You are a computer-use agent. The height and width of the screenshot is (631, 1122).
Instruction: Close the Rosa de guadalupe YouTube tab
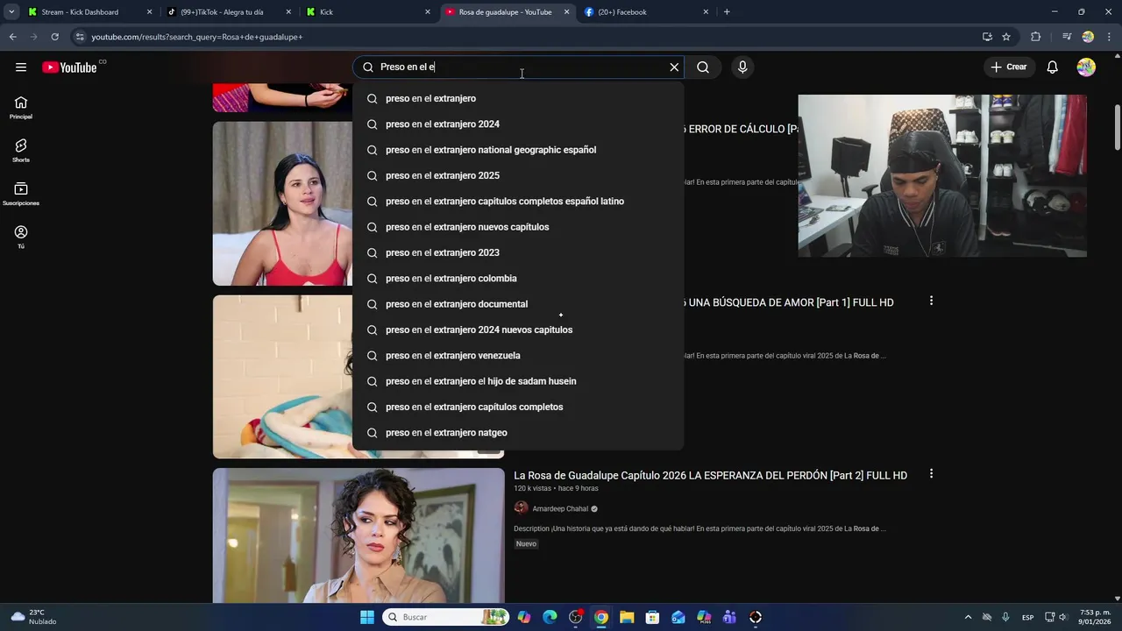click(566, 12)
